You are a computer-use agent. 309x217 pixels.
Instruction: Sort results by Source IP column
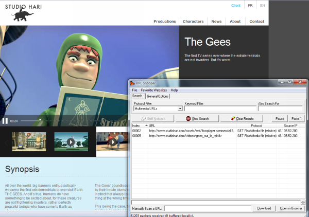pos(290,125)
